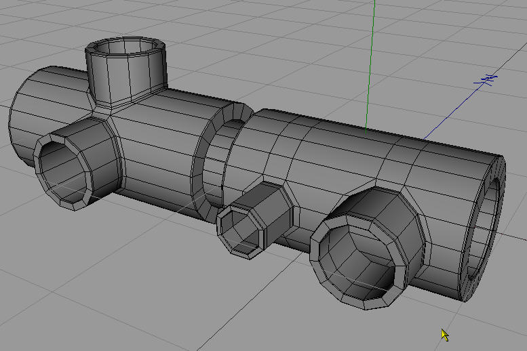Click the ring flange around the main cylinder
The height and width of the screenshot is (351, 527).
click(222, 161)
